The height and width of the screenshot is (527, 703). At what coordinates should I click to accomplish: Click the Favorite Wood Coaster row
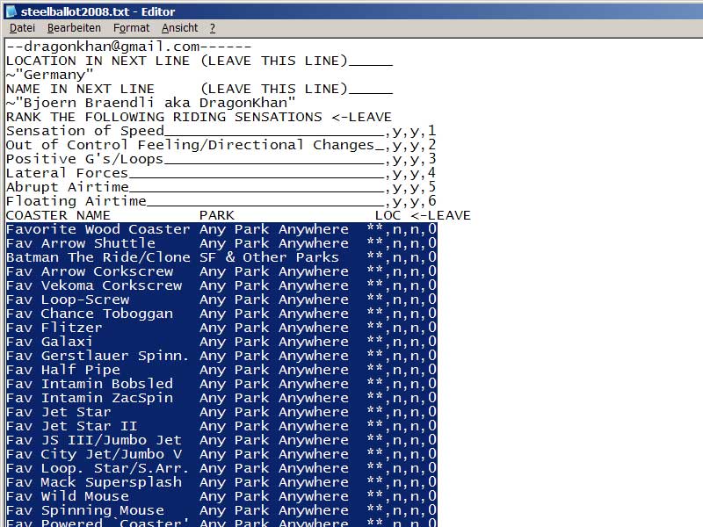tap(98, 229)
